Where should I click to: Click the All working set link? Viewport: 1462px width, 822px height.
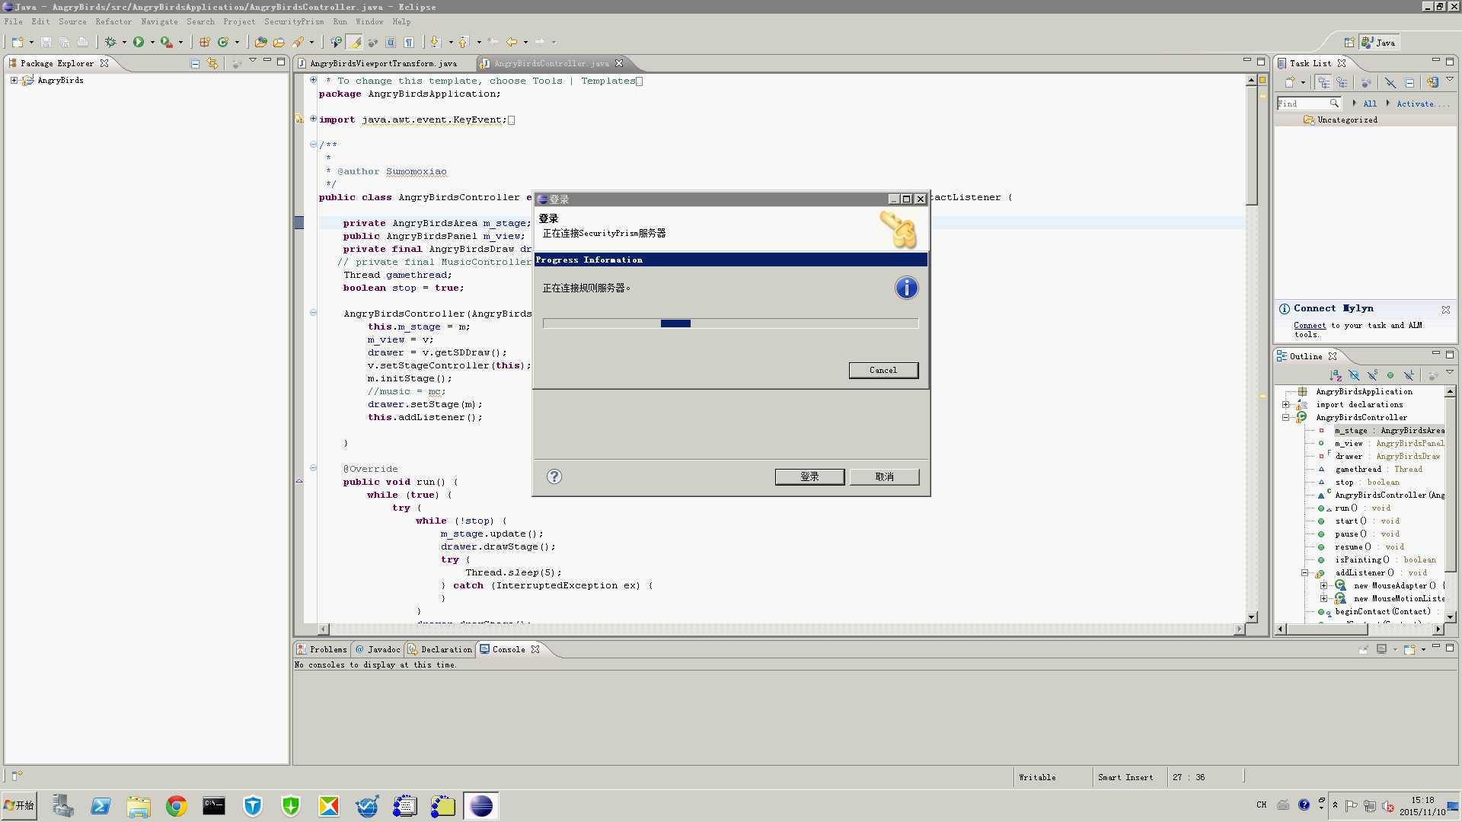1370,104
